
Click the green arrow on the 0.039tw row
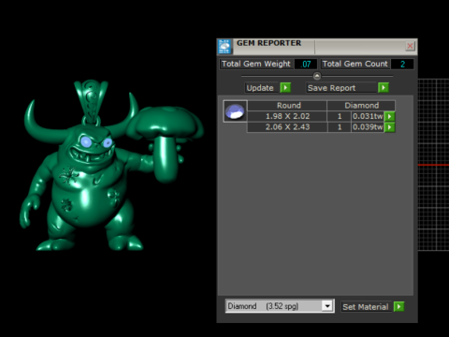(390, 127)
